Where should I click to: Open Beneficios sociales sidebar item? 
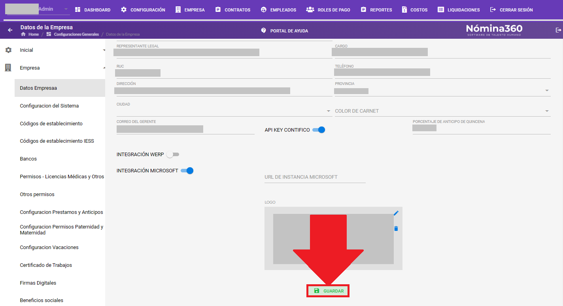(60, 300)
